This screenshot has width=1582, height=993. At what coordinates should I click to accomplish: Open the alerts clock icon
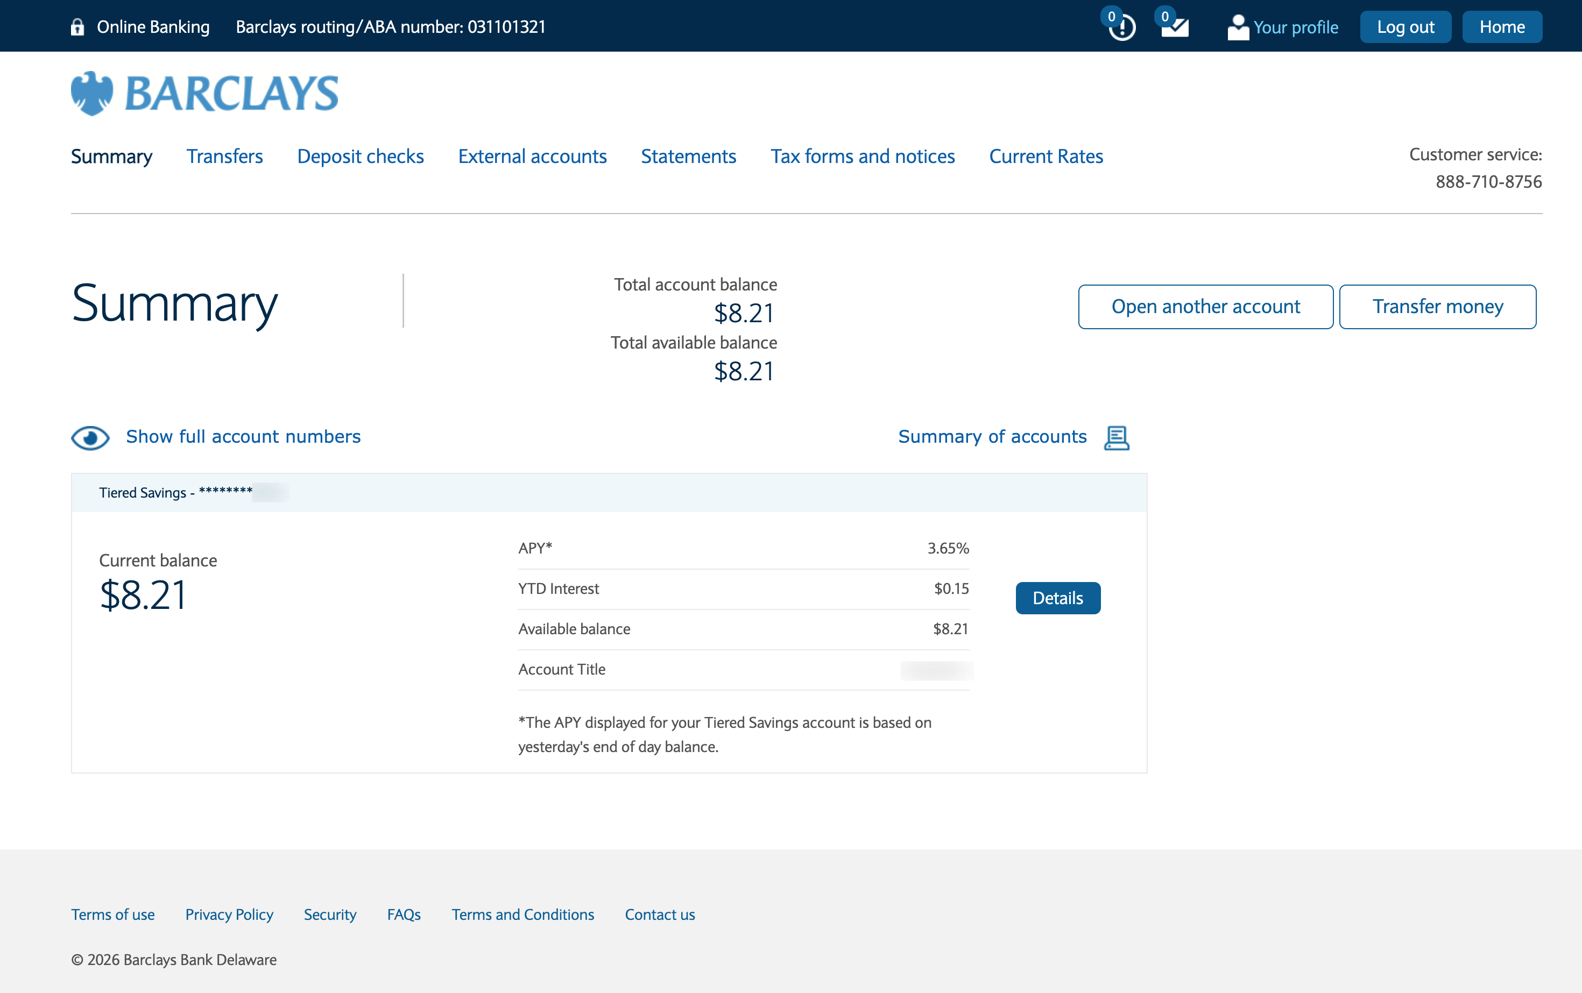point(1121,26)
